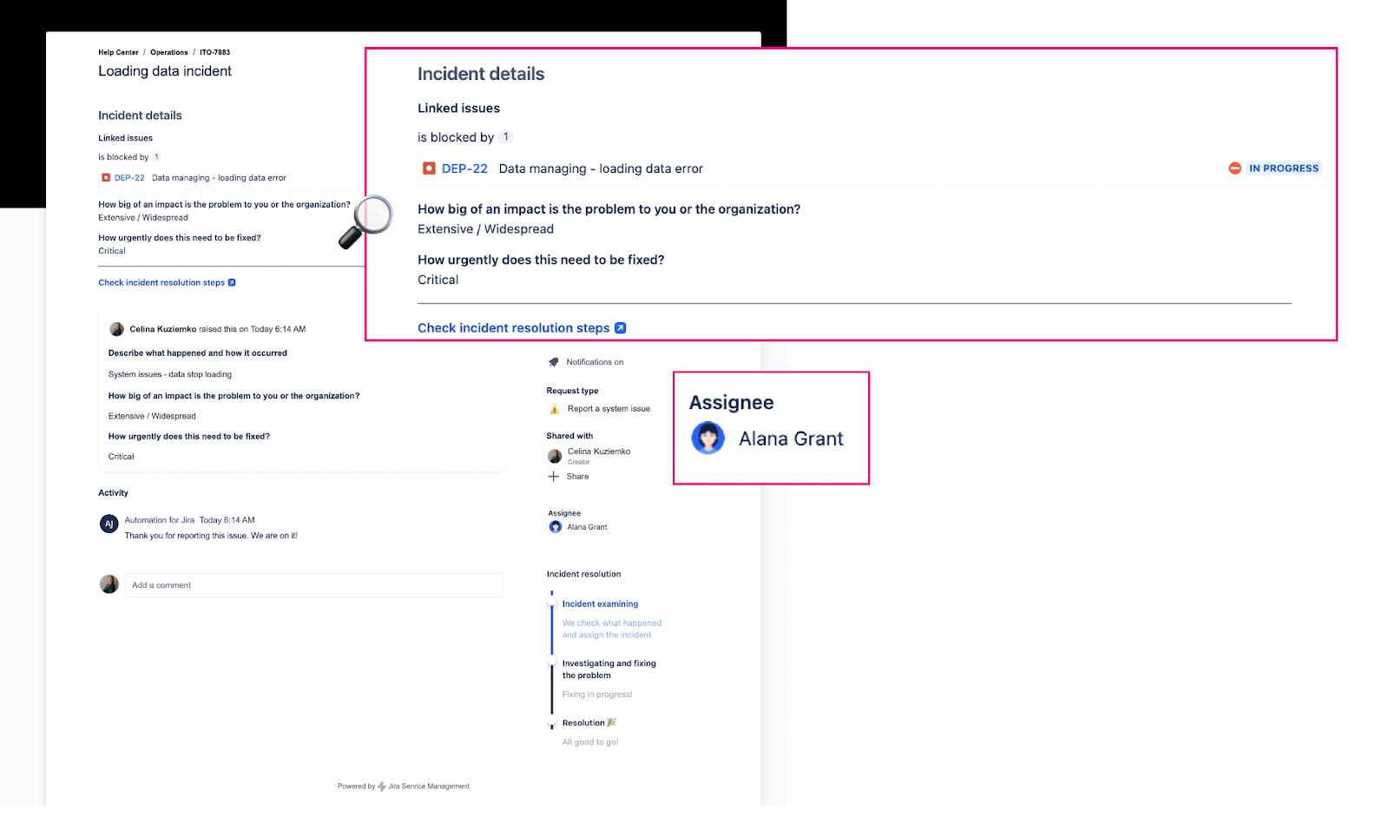
Task: Click the external link icon after Check incident resolution steps
Action: (620, 327)
